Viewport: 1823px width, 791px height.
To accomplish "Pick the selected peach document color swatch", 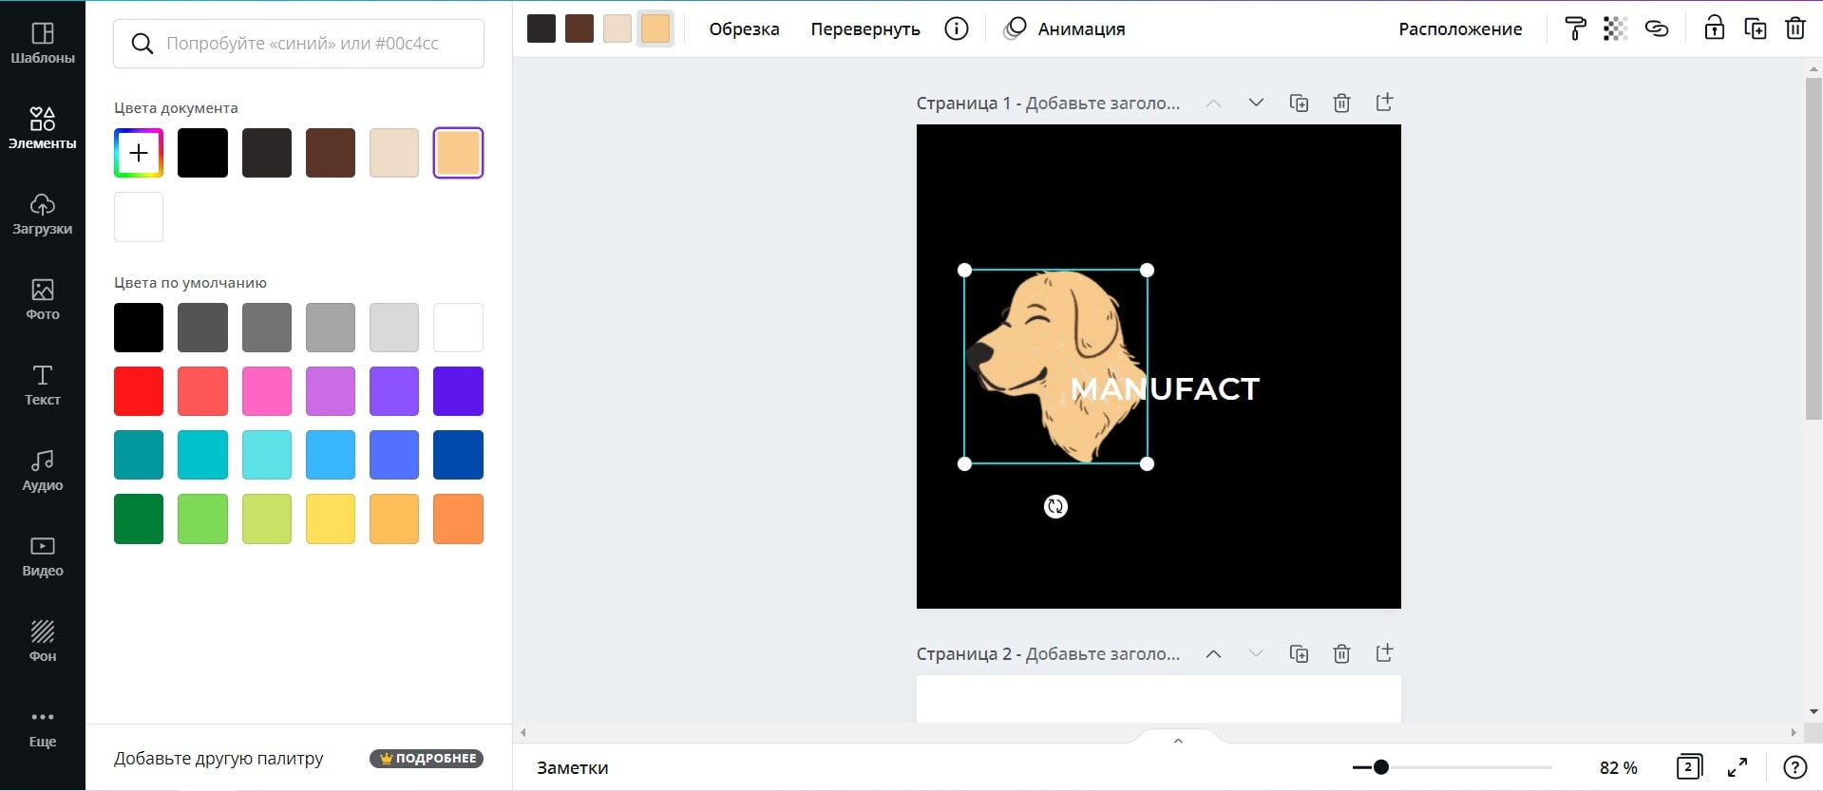I will tap(458, 153).
